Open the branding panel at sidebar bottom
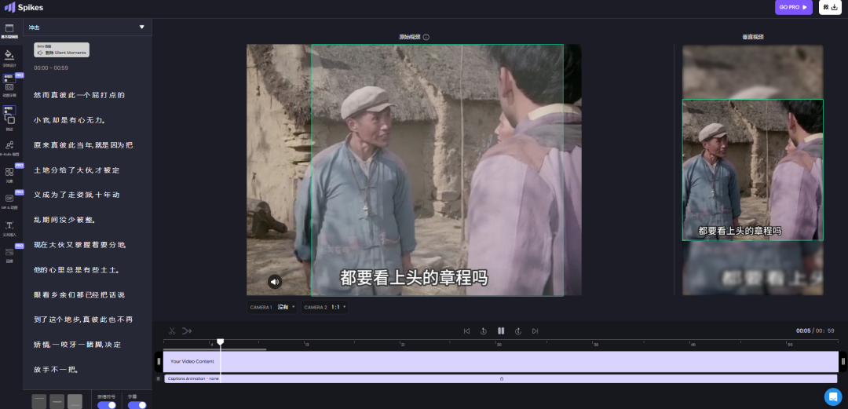This screenshot has height=409, width=848. (x=9, y=254)
